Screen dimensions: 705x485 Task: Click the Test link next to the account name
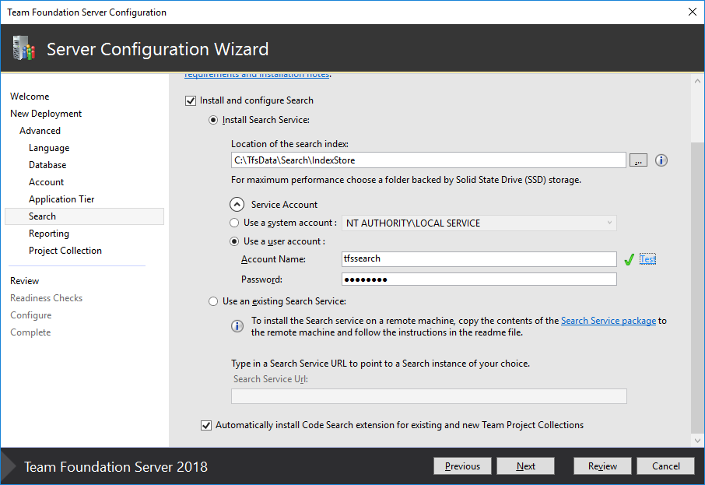pos(647,258)
